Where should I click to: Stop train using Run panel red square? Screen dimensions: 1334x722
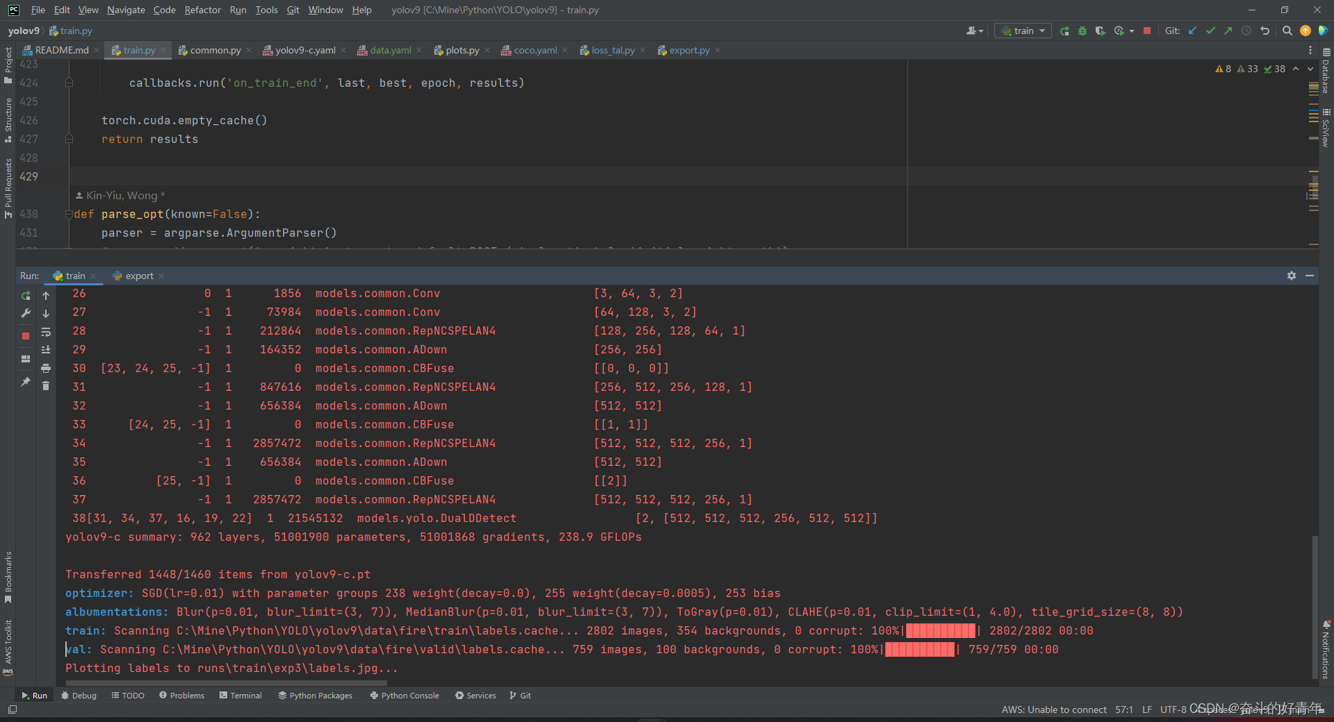pos(26,336)
